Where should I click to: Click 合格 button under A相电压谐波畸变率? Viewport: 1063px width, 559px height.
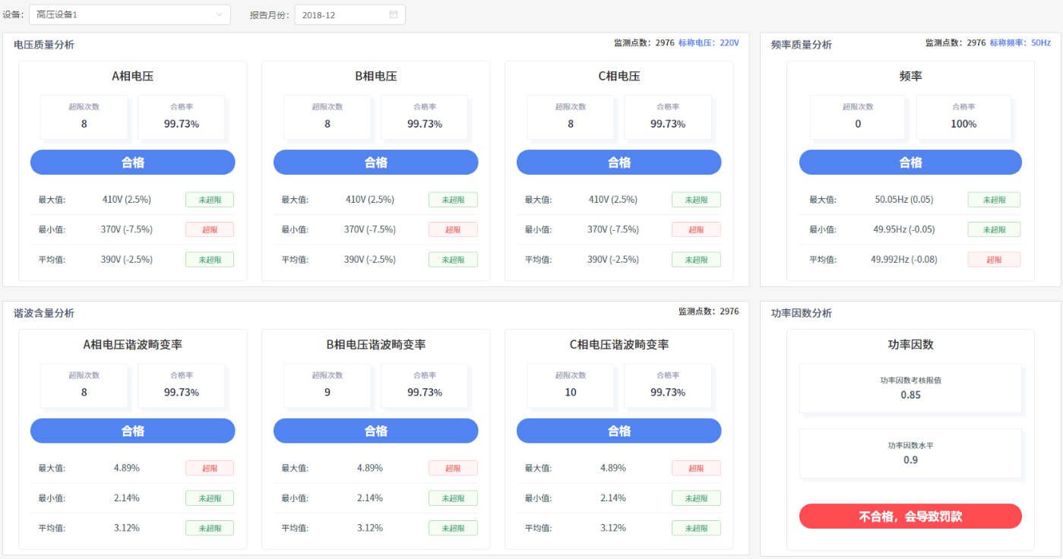[133, 431]
